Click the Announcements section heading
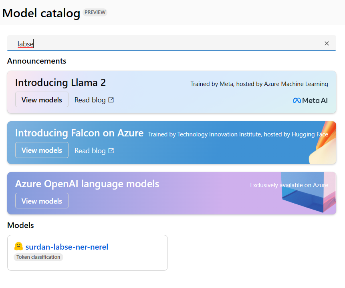 pyautogui.click(x=37, y=61)
